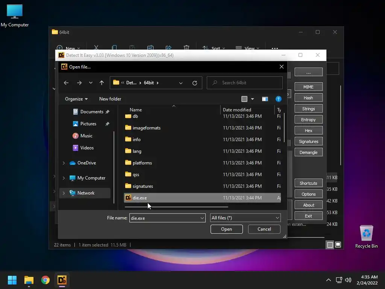
Task: Expand the Network tree node
Action: (x=64, y=193)
